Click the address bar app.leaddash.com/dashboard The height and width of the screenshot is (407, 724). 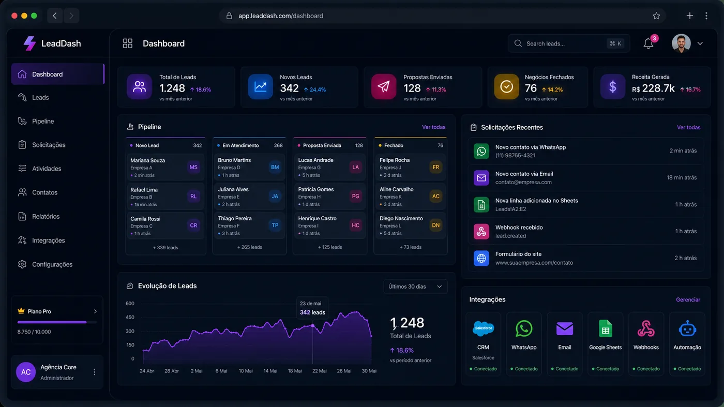[442, 16]
